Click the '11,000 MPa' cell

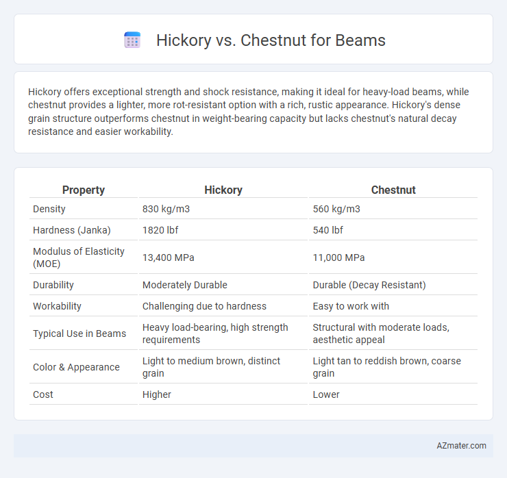[x=338, y=257]
